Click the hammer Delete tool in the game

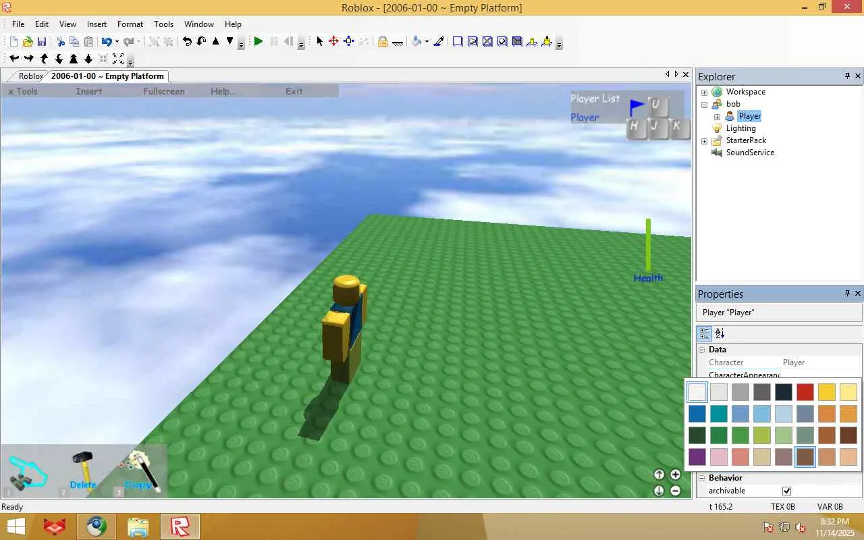point(83,470)
